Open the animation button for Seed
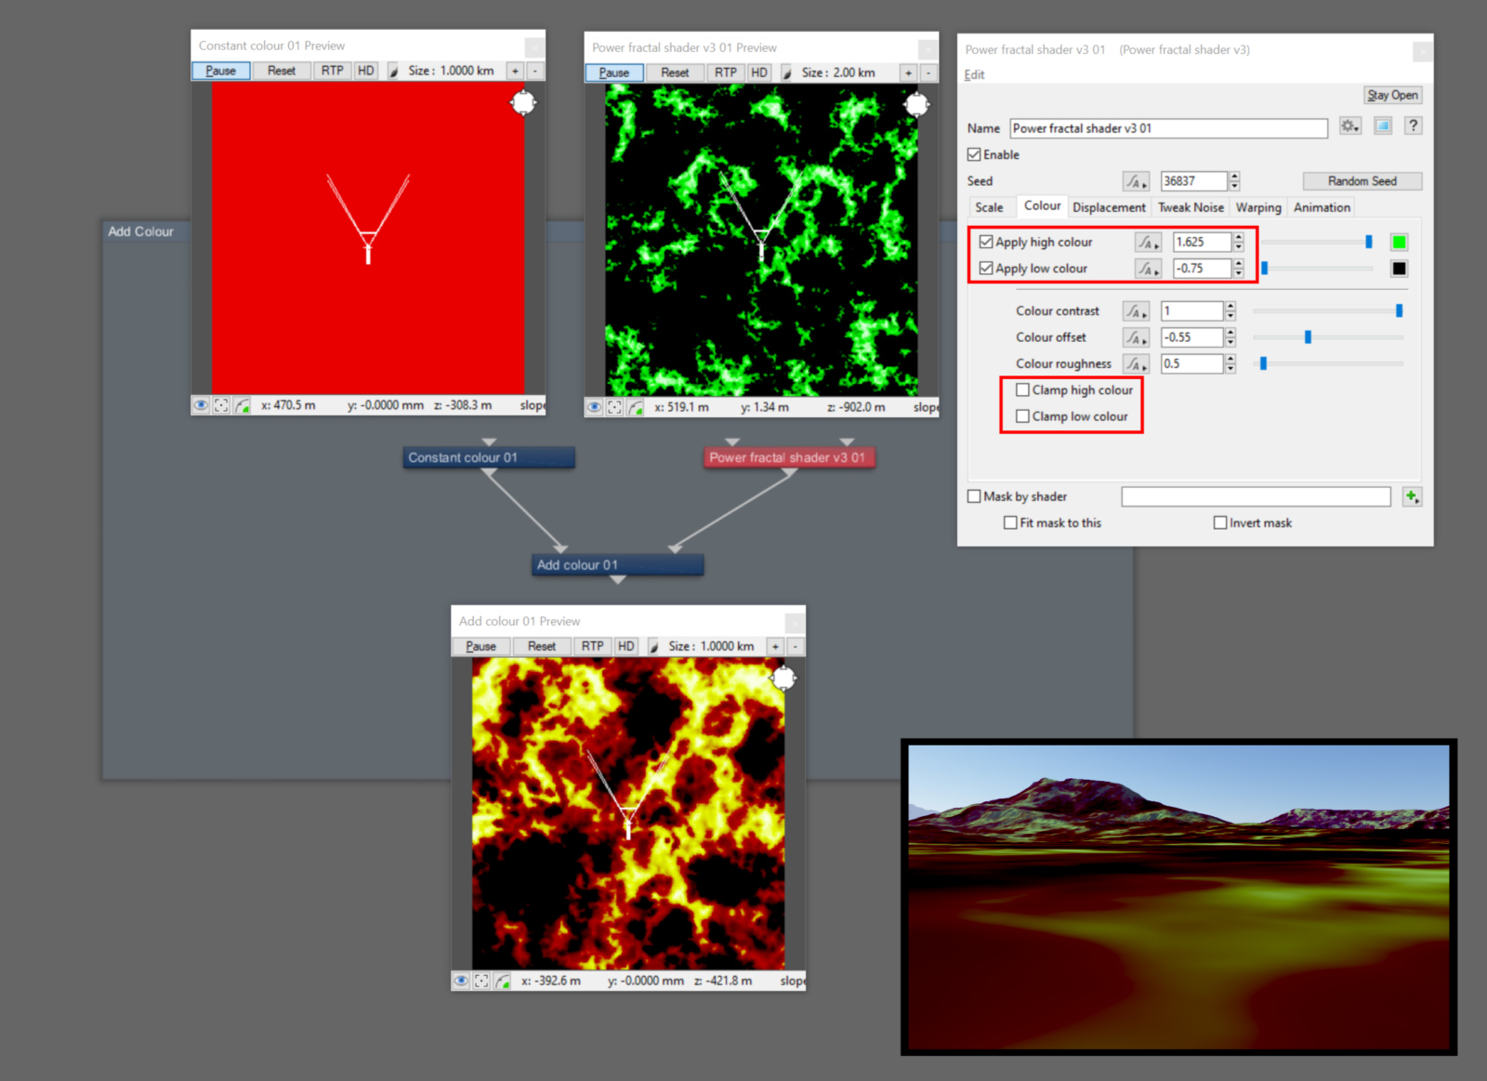 point(1136,181)
